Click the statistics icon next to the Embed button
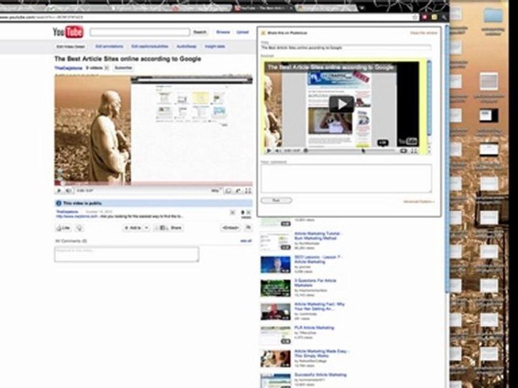518x388 pixels. click(x=248, y=227)
